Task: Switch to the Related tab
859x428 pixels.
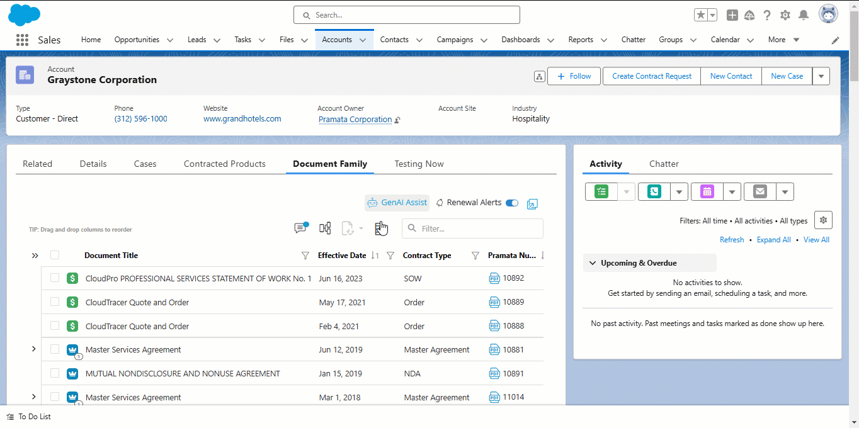Action: tap(37, 164)
